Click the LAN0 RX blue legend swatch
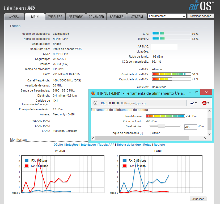The width and height of the screenshot is (220, 204). [125, 160]
